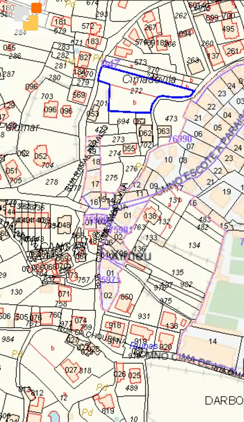Select the building labeled 138 near 132
Image resolution: width=244 pixels, height=422 pixels.
coord(150,216)
